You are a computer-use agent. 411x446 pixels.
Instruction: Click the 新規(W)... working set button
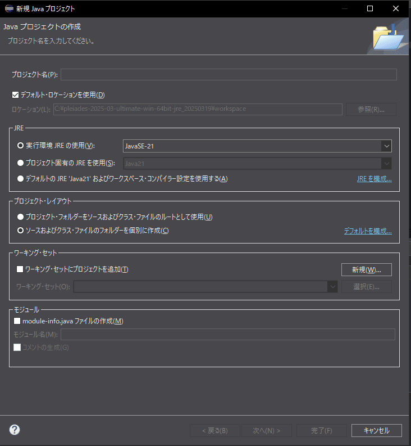367,269
